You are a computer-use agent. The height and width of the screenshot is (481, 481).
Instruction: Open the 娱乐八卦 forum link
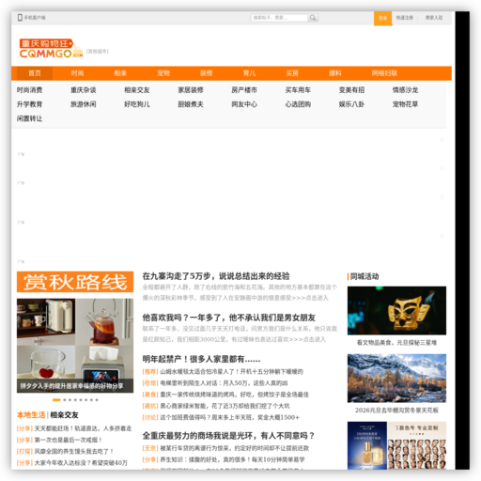click(351, 104)
